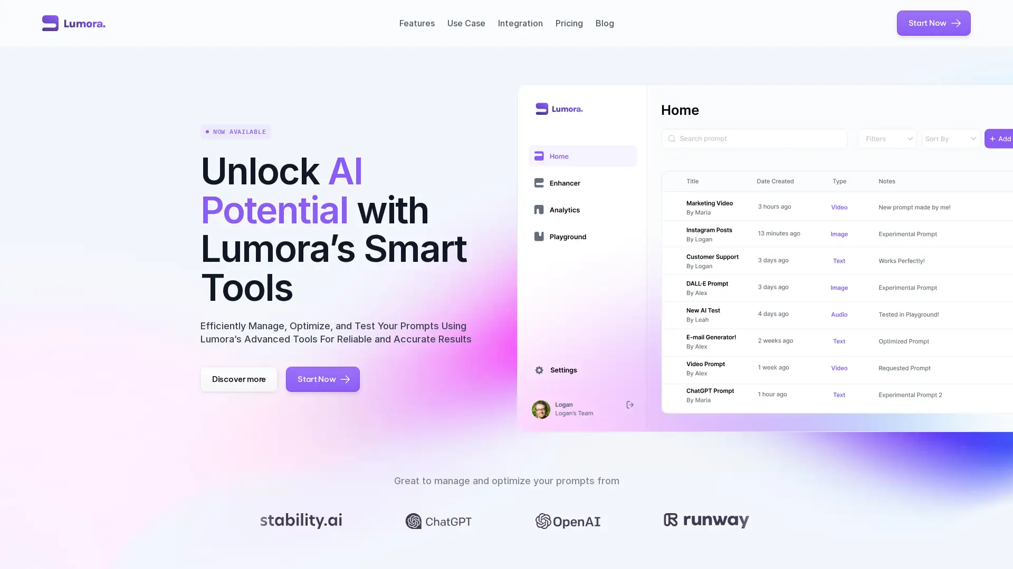
Task: Click the Text type on Customer Support
Action: pos(839,261)
